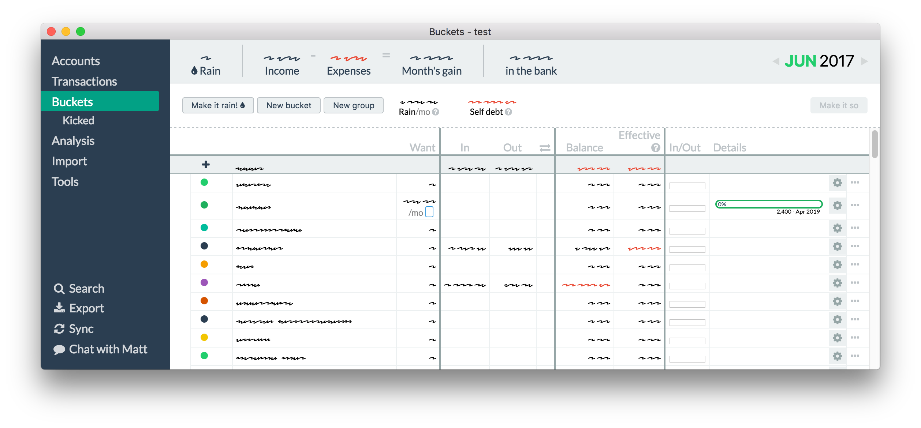Switch to the Transactions view
The height and width of the screenshot is (428, 921).
85,81
